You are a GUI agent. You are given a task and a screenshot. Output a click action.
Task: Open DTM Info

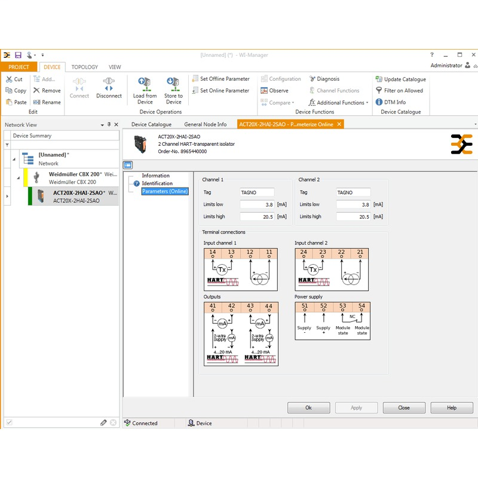[391, 102]
